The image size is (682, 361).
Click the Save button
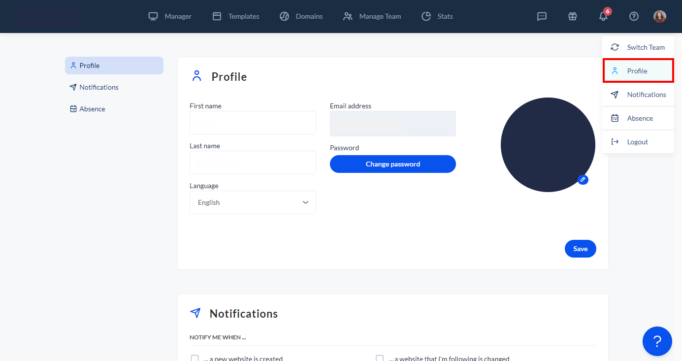[x=580, y=249]
